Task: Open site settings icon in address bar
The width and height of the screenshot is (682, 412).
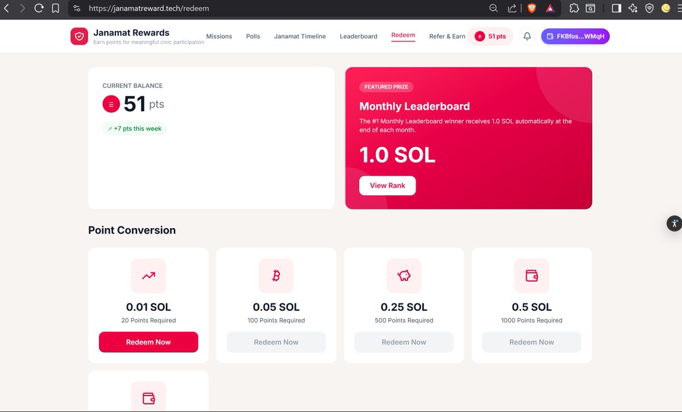Action: point(77,9)
